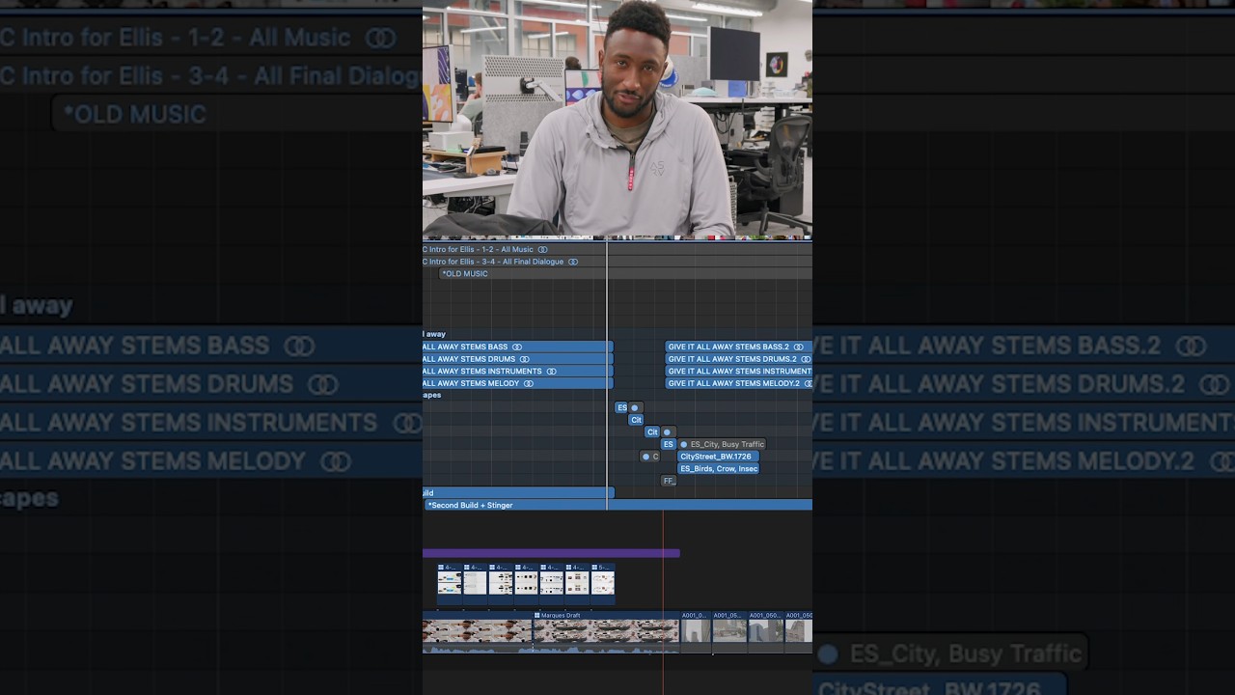Select GIVE IT ALL AWAY STEMS MELODY.2 clip
1235x695 pixels.
tap(739, 383)
